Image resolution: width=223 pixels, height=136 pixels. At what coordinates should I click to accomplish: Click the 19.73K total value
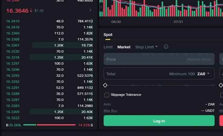(87, 45)
